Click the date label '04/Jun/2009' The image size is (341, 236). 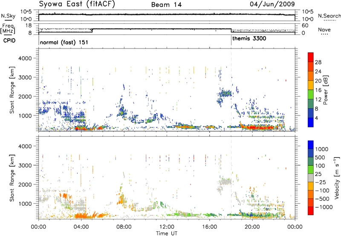272,4
